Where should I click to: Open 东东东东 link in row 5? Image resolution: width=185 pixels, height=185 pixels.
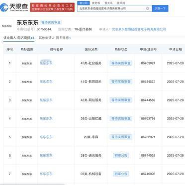[46, 137]
